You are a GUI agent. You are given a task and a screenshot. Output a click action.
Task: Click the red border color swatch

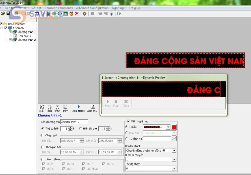click(x=174, y=127)
